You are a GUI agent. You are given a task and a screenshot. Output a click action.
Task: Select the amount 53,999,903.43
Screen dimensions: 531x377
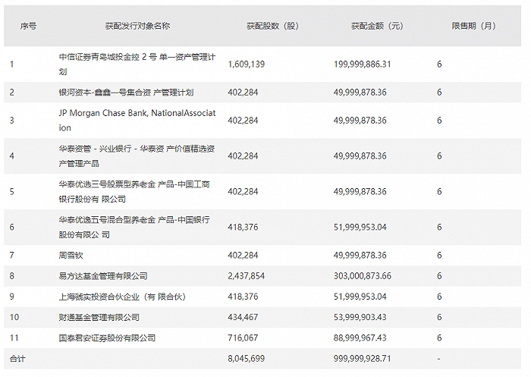click(x=360, y=317)
